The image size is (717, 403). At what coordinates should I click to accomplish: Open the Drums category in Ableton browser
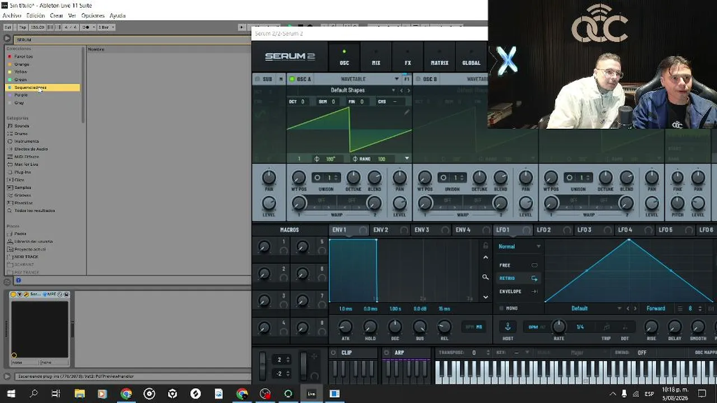tap(21, 134)
